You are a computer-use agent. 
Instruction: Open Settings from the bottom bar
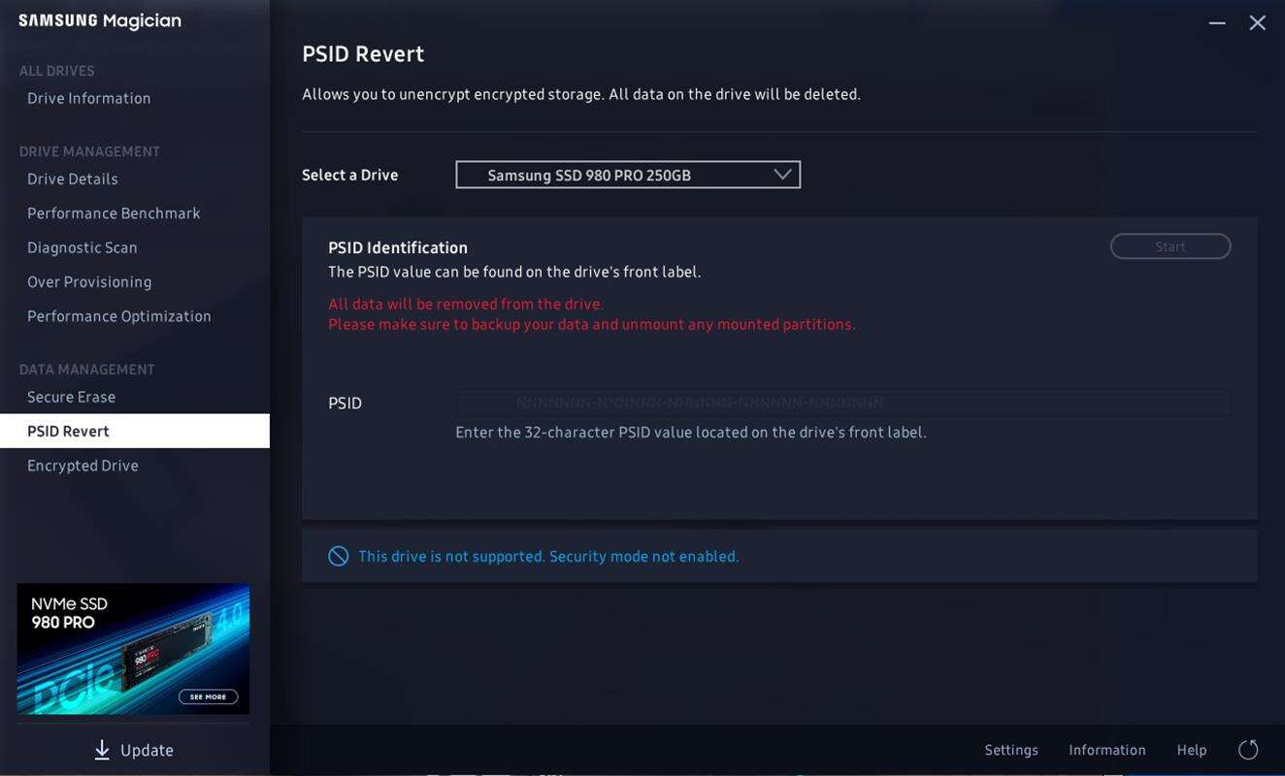point(1010,750)
